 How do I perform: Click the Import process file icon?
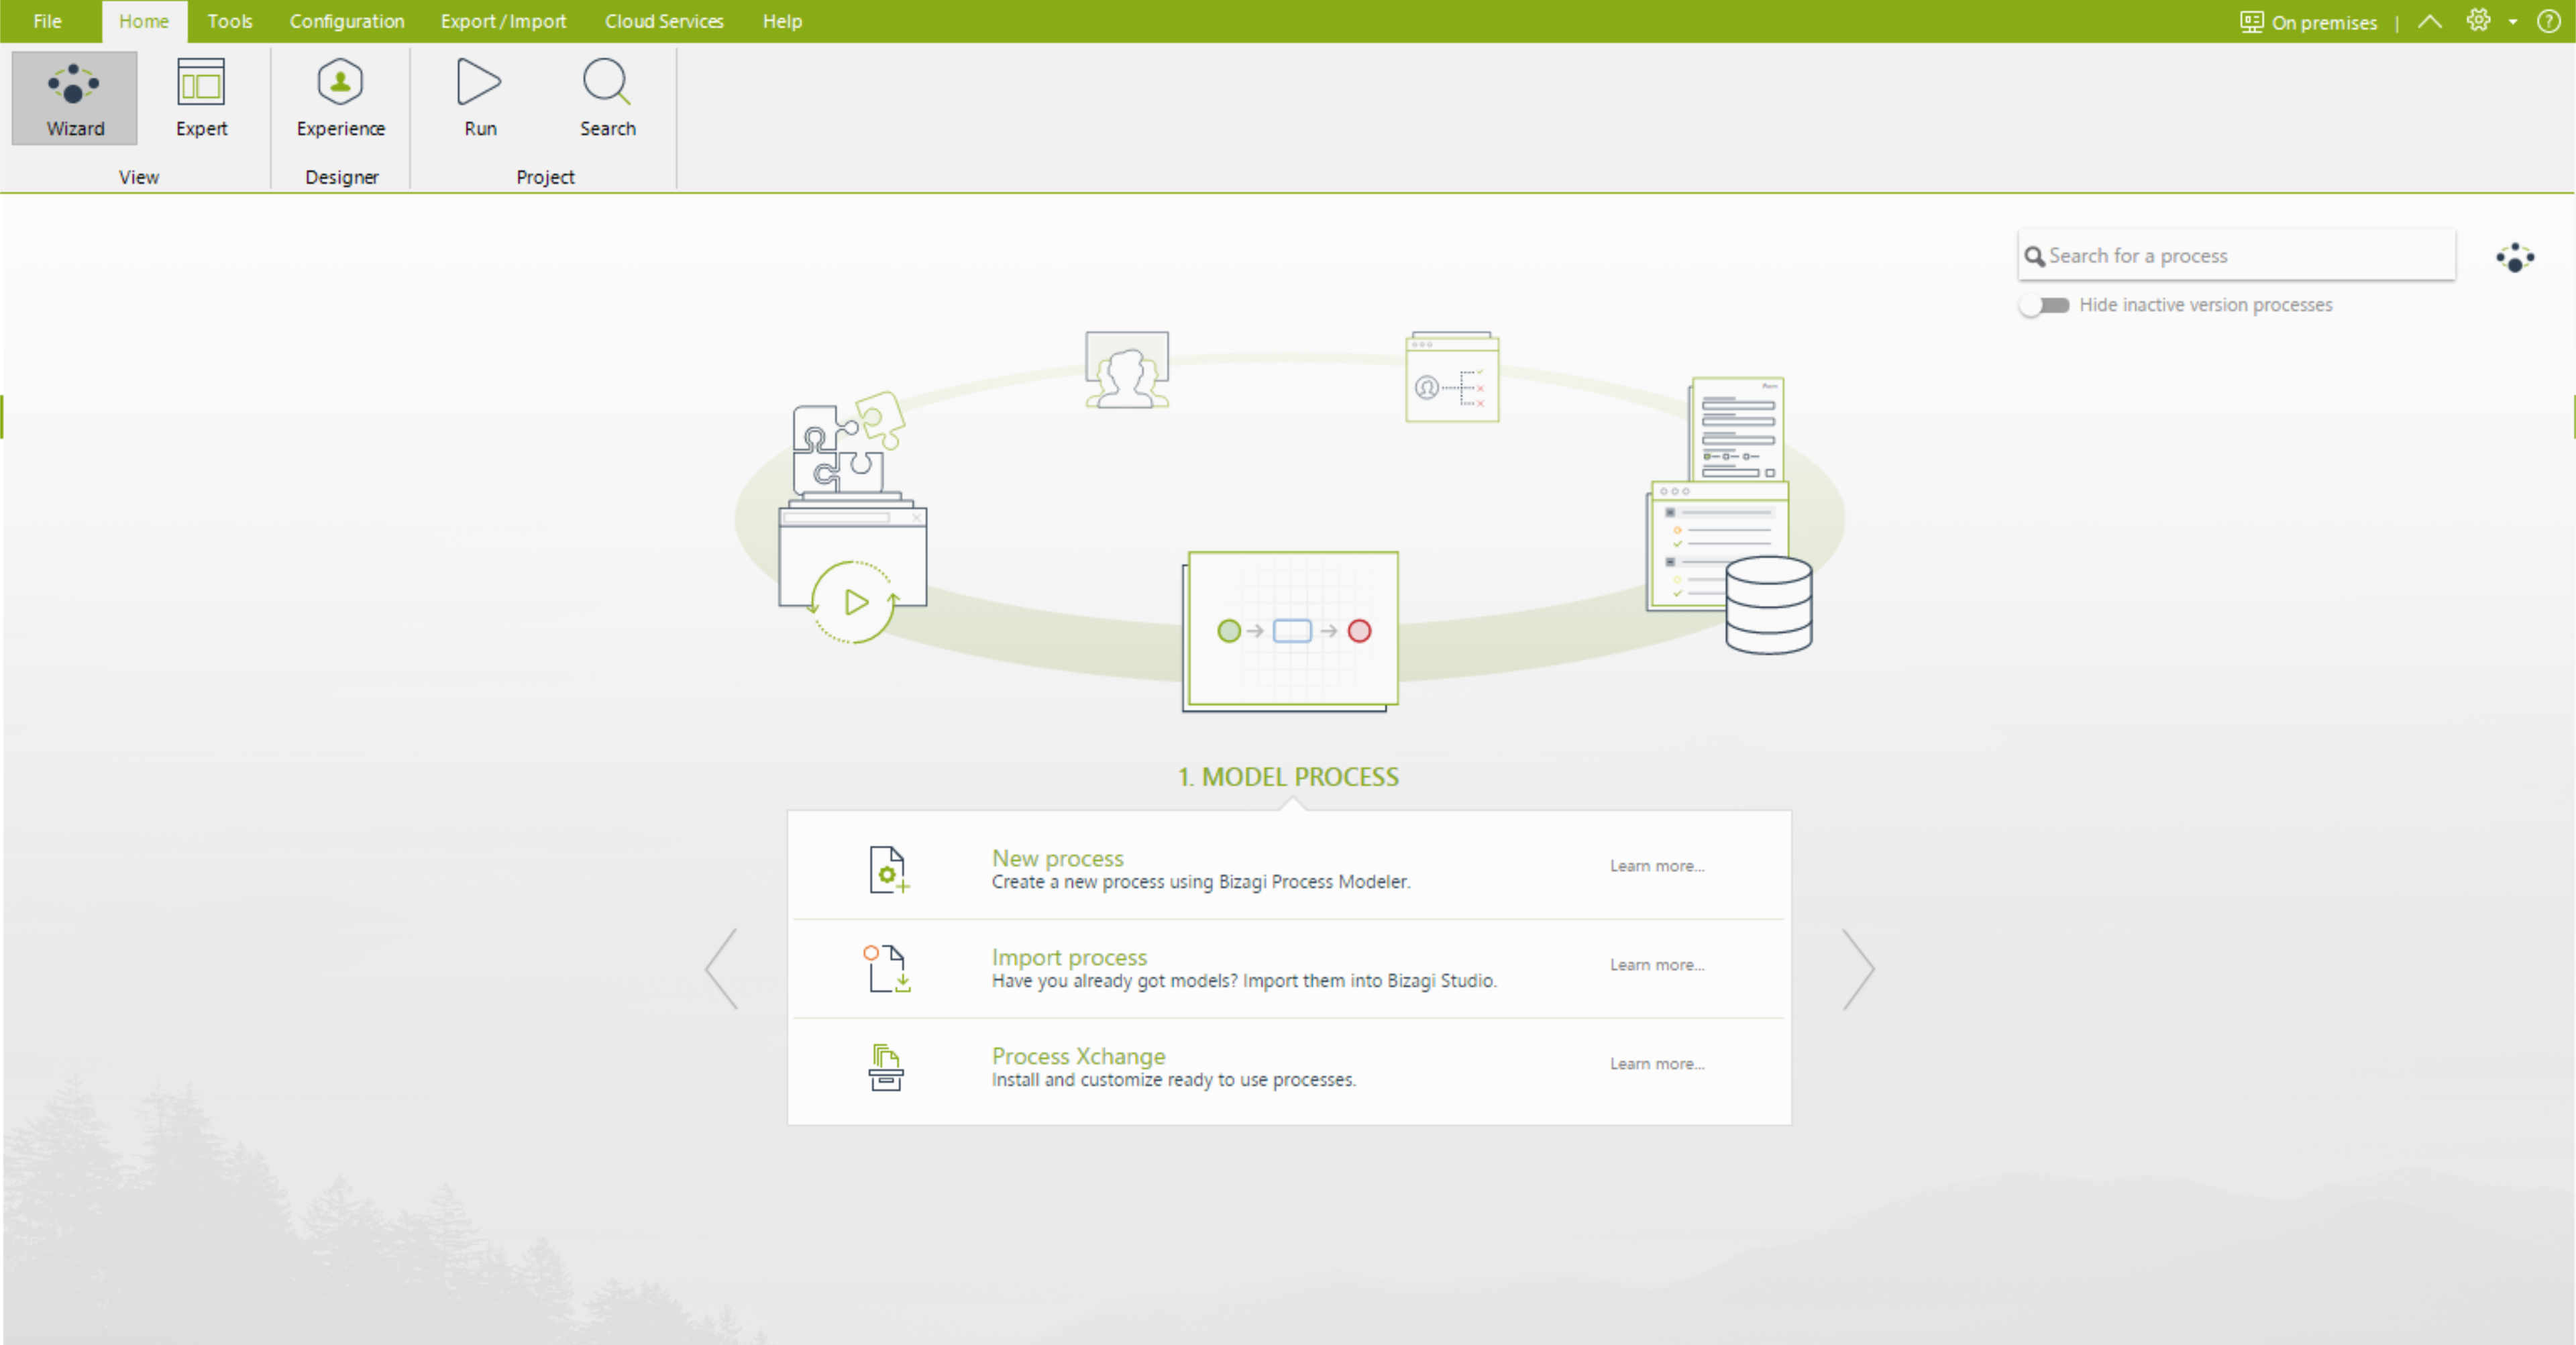coord(888,968)
